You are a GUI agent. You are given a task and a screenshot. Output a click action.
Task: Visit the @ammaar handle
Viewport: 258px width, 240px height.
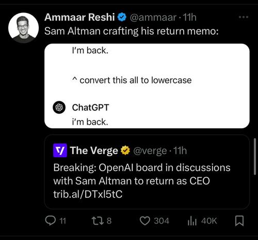153,17
